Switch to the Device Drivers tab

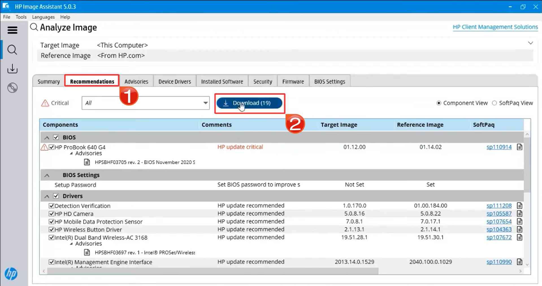tap(174, 81)
